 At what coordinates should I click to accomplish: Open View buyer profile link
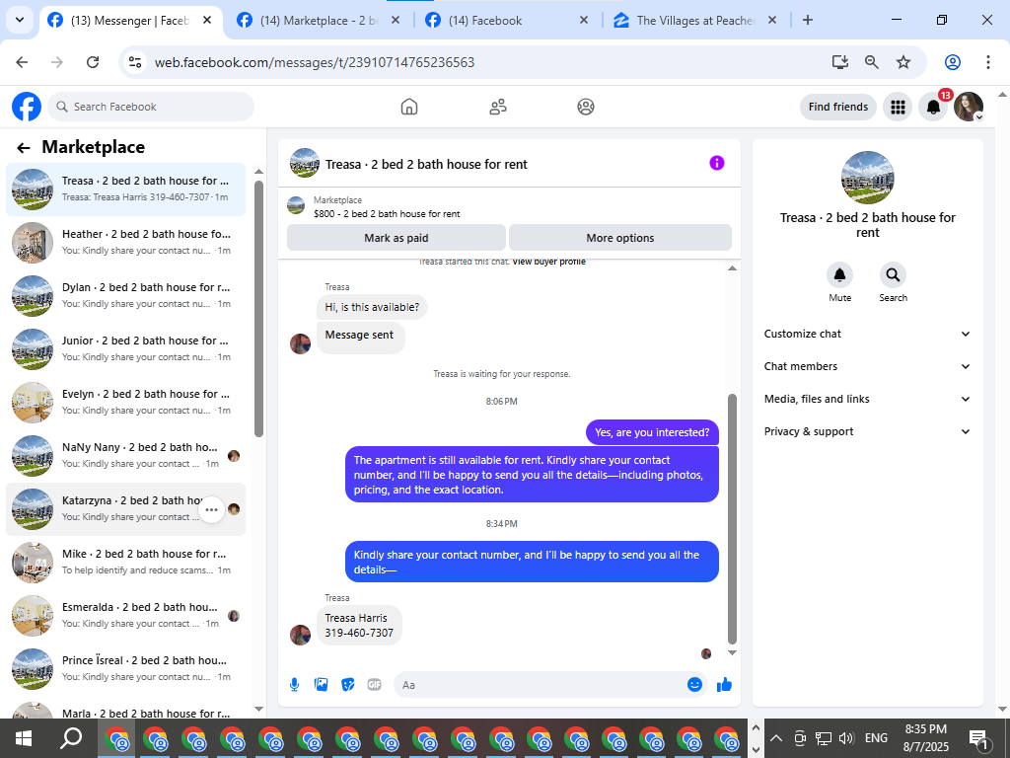tap(548, 262)
